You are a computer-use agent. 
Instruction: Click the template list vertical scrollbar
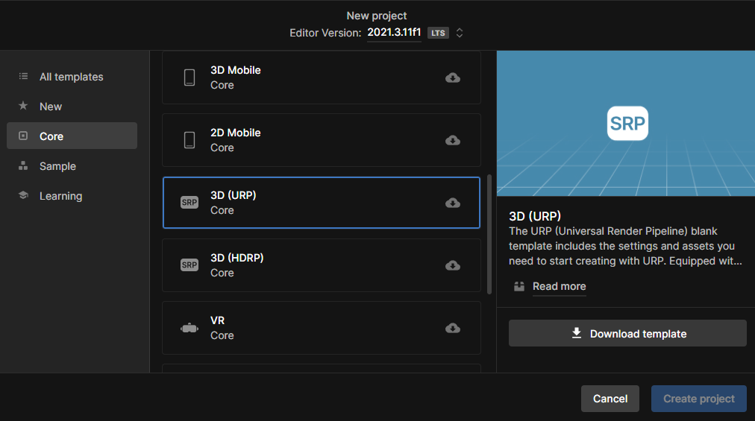coord(489,235)
